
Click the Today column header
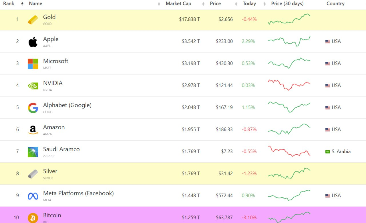click(249, 4)
